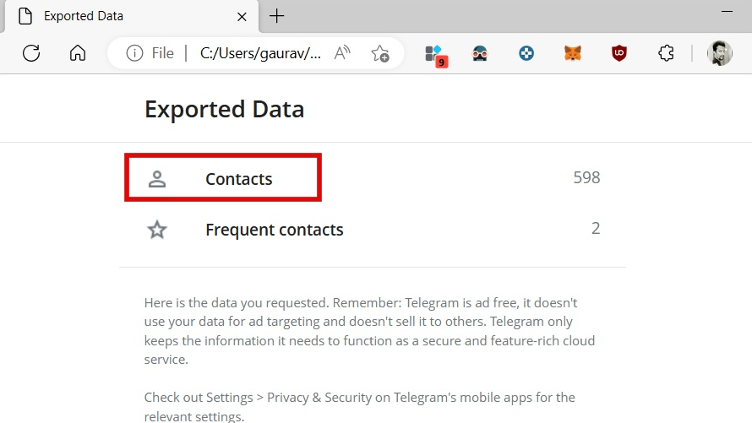Open the site information icon beside File

134,53
